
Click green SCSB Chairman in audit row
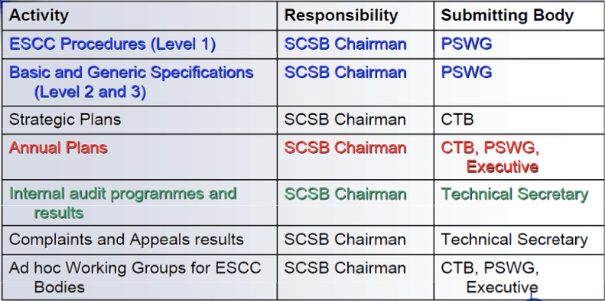pos(345,194)
